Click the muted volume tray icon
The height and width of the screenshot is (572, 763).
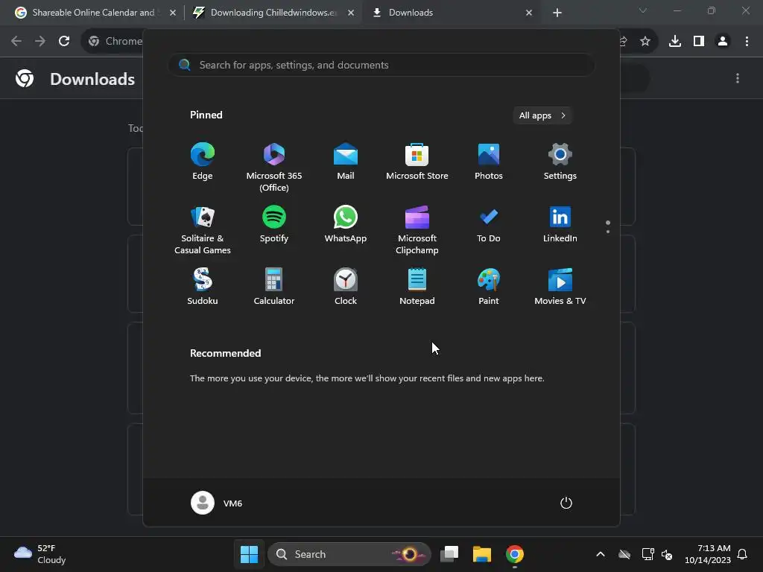(667, 554)
